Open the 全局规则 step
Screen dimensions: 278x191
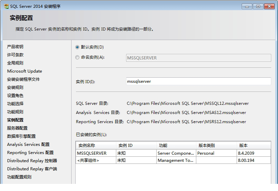point(15,63)
